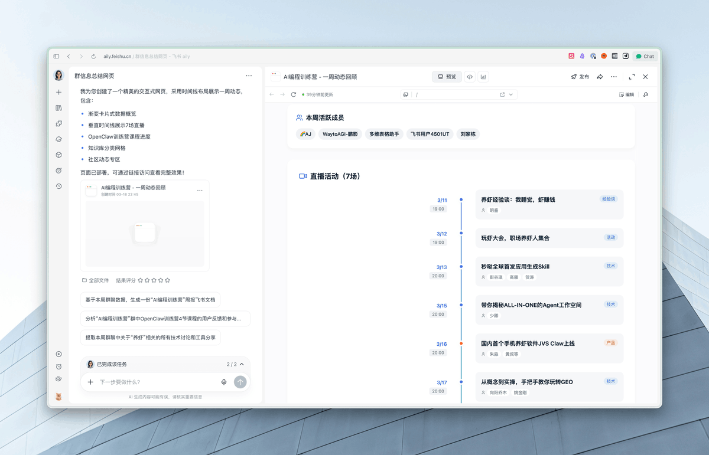Click the share arrow next to 发布

[599, 76]
